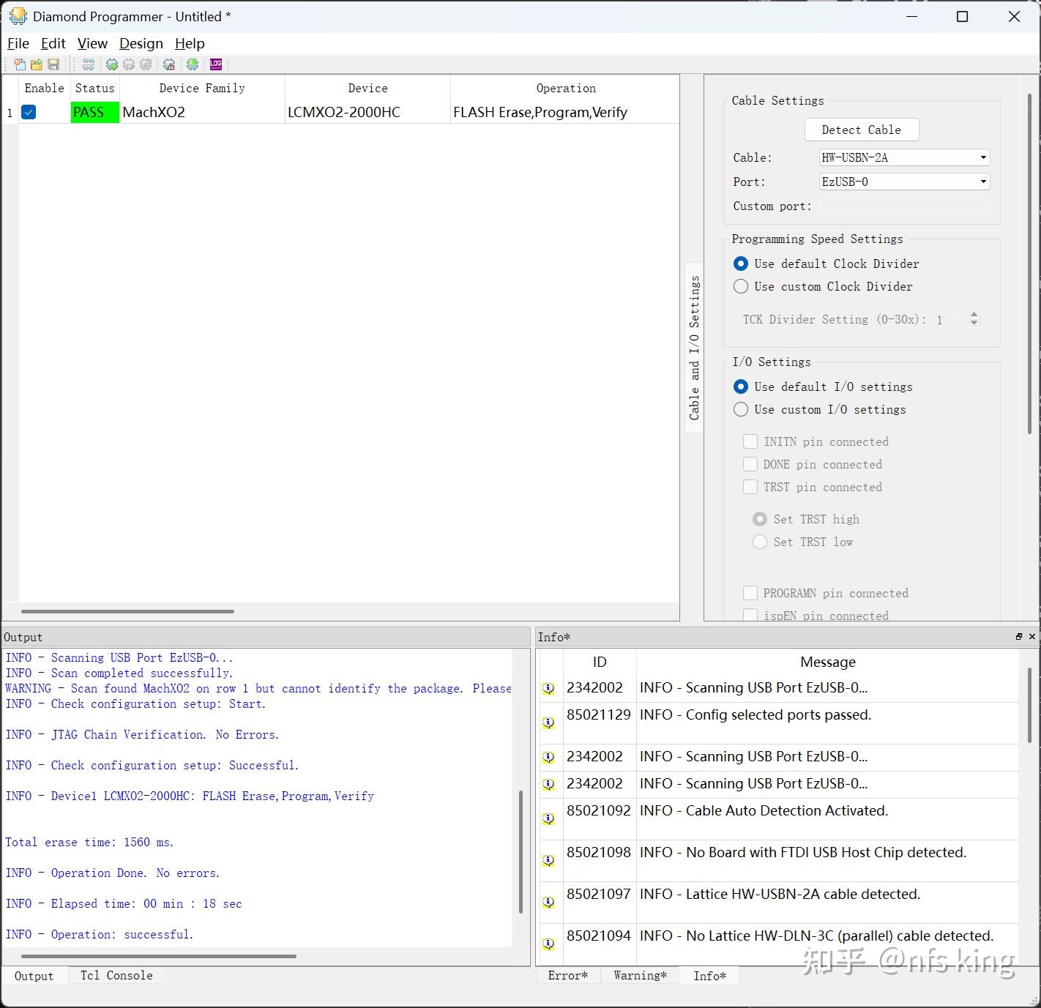
Task: Click the Operation column header
Action: (566, 88)
